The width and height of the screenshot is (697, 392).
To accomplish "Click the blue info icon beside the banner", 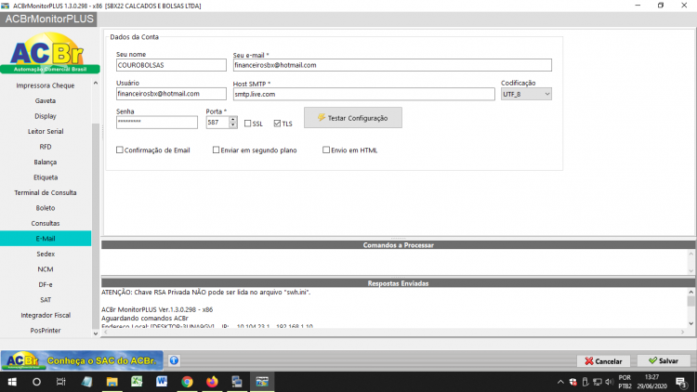I will 174,360.
